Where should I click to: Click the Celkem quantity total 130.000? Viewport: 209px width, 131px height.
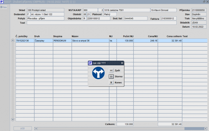point(125,124)
